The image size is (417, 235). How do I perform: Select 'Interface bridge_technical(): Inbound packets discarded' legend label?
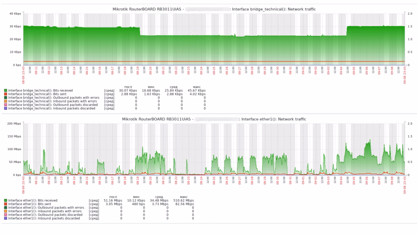click(52, 109)
